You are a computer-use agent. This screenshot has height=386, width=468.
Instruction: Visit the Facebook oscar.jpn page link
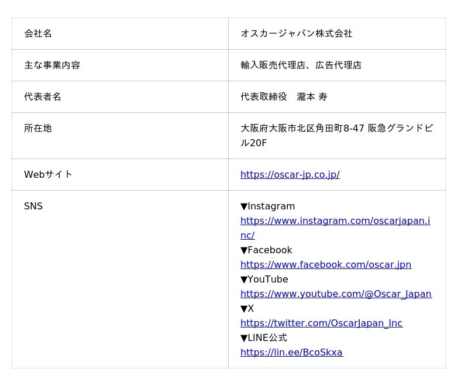325,265
